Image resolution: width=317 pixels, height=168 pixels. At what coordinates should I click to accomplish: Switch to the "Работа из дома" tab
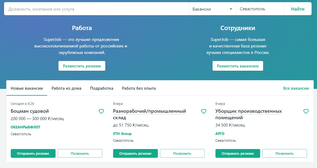click(66, 88)
